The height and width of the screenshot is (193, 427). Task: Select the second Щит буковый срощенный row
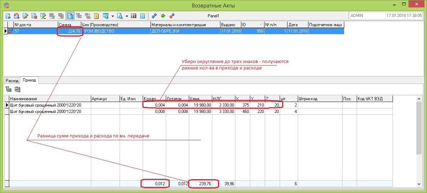[x=46, y=111]
